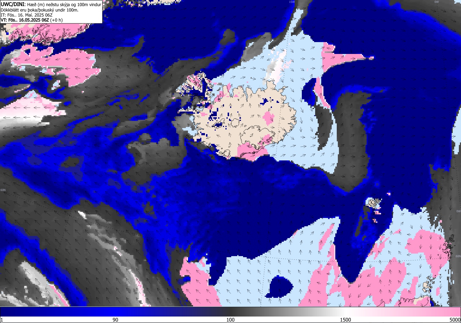Click the '1500' value on the colour scale
461x323 pixels.
(x=346, y=320)
